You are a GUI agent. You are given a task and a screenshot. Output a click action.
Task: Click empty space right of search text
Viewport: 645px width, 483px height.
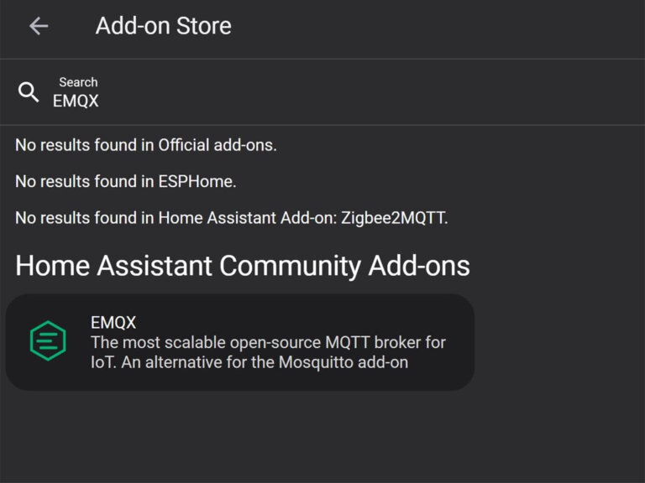coord(370,101)
